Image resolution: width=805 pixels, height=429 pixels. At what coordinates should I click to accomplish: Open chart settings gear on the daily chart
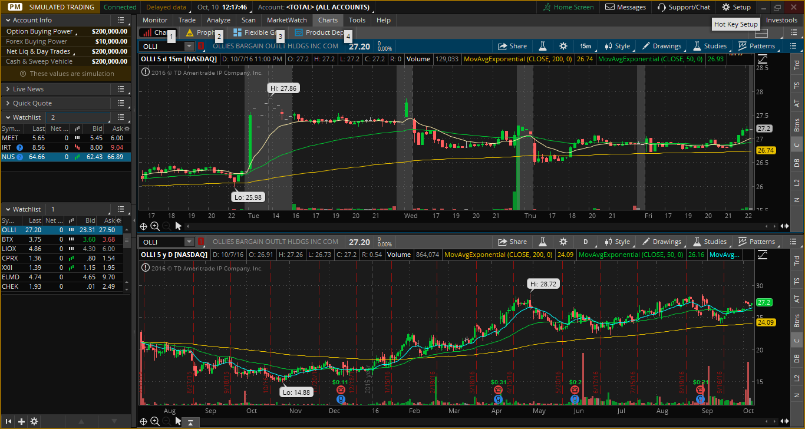pos(563,242)
